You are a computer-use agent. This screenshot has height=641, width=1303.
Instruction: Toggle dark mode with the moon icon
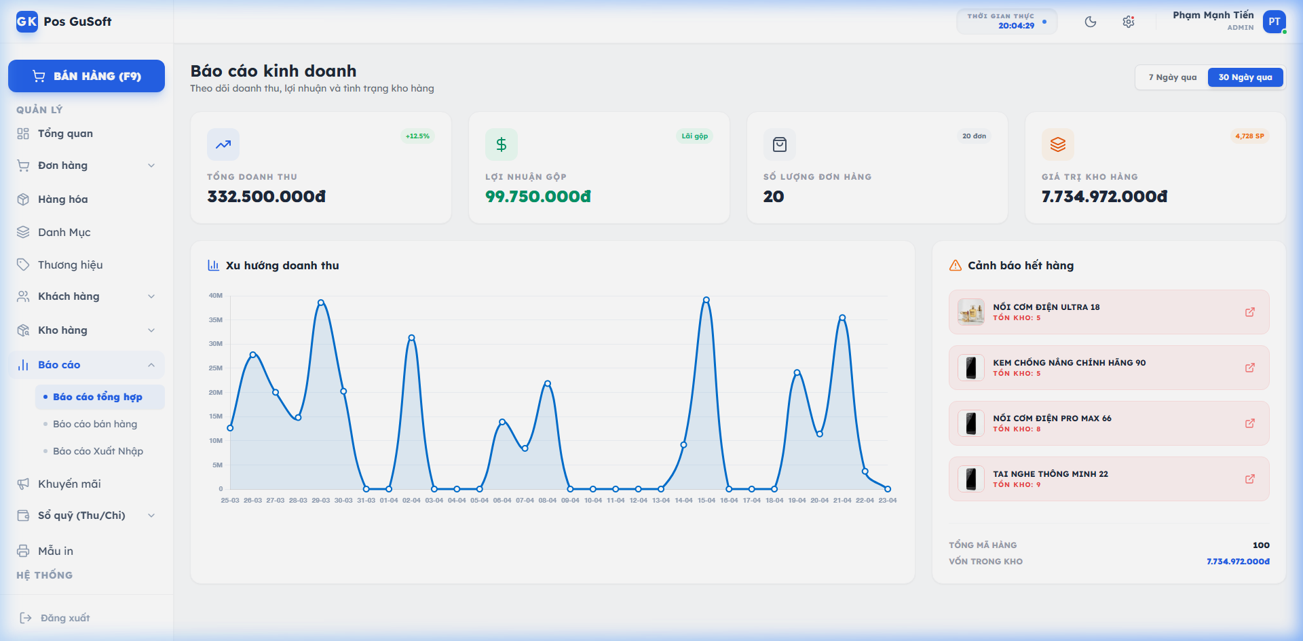(1091, 22)
